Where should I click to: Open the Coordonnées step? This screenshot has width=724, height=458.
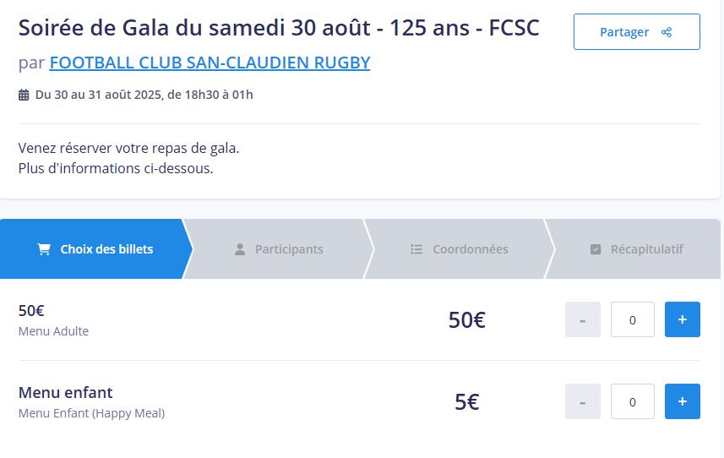coord(460,248)
